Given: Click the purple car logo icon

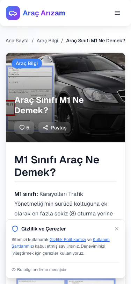Looking at the screenshot, I should click(13, 13).
